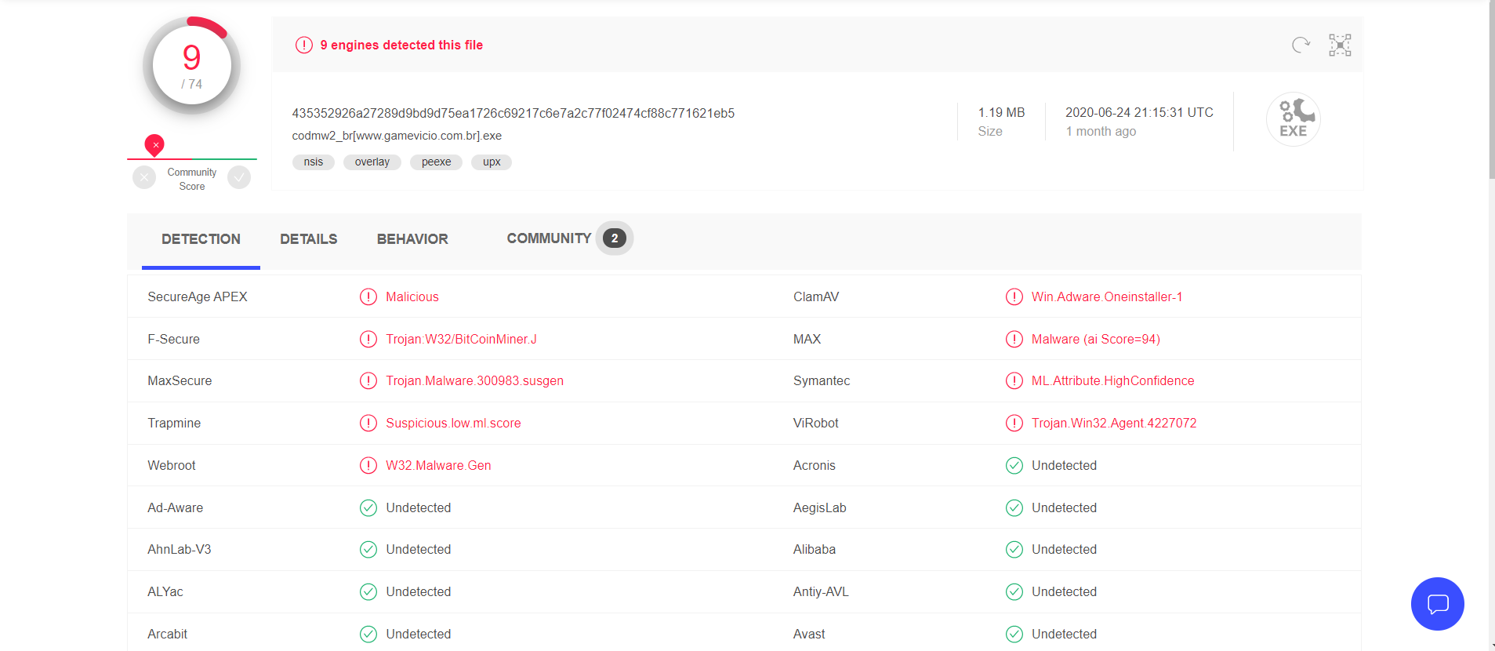Click warning icon beside Suspicious.low.ml.score
1495x651 pixels.
click(368, 423)
